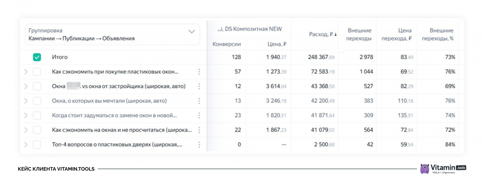The height and width of the screenshot is (183, 484).
Task: Open three-dot menu for «Окна, о которых вы мечтали»
Action: 199,101
